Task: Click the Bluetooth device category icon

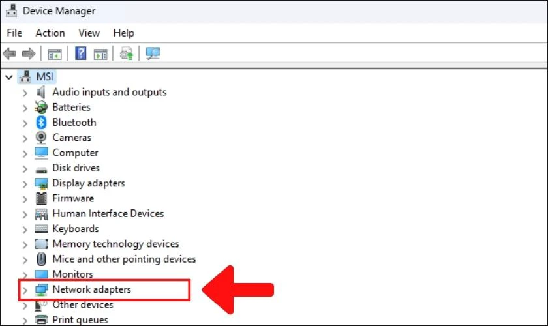Action: coord(41,123)
